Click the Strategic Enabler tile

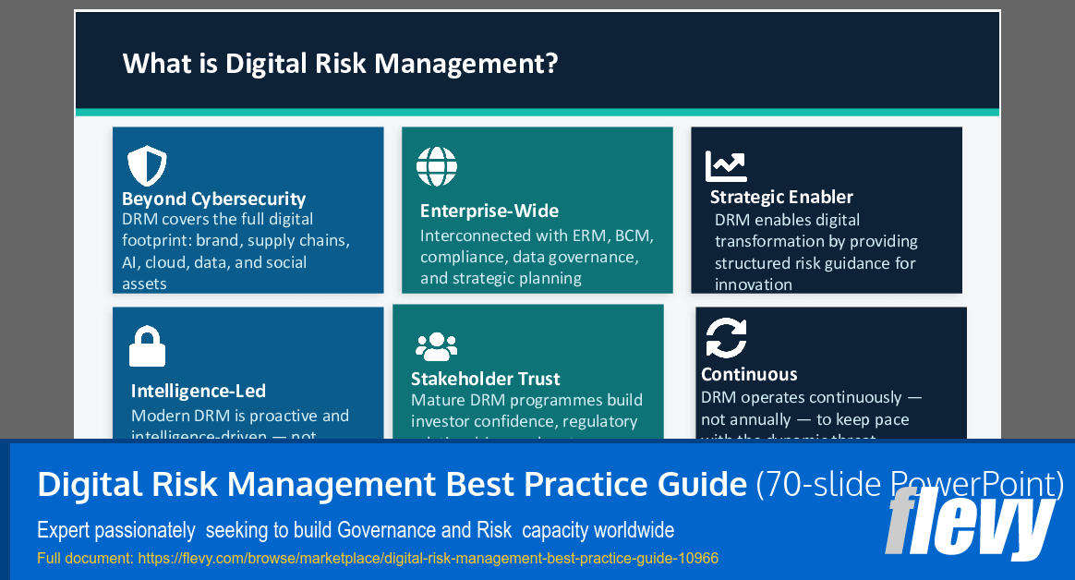827,210
